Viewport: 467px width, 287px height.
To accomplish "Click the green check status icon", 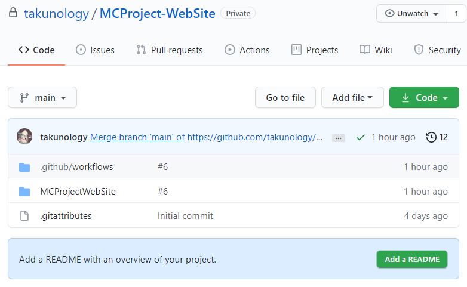I will (360, 138).
